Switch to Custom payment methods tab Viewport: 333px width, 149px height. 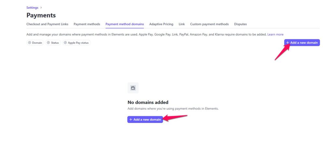[x=209, y=24]
